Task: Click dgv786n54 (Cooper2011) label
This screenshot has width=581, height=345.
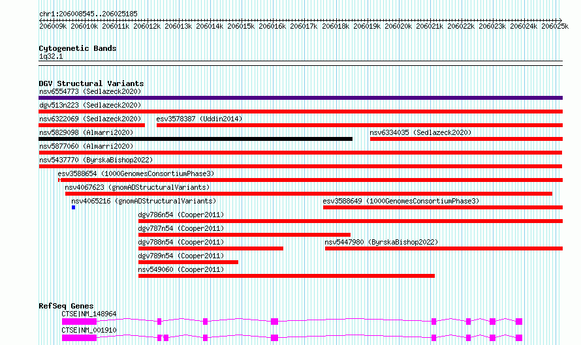Action: click(x=181, y=215)
